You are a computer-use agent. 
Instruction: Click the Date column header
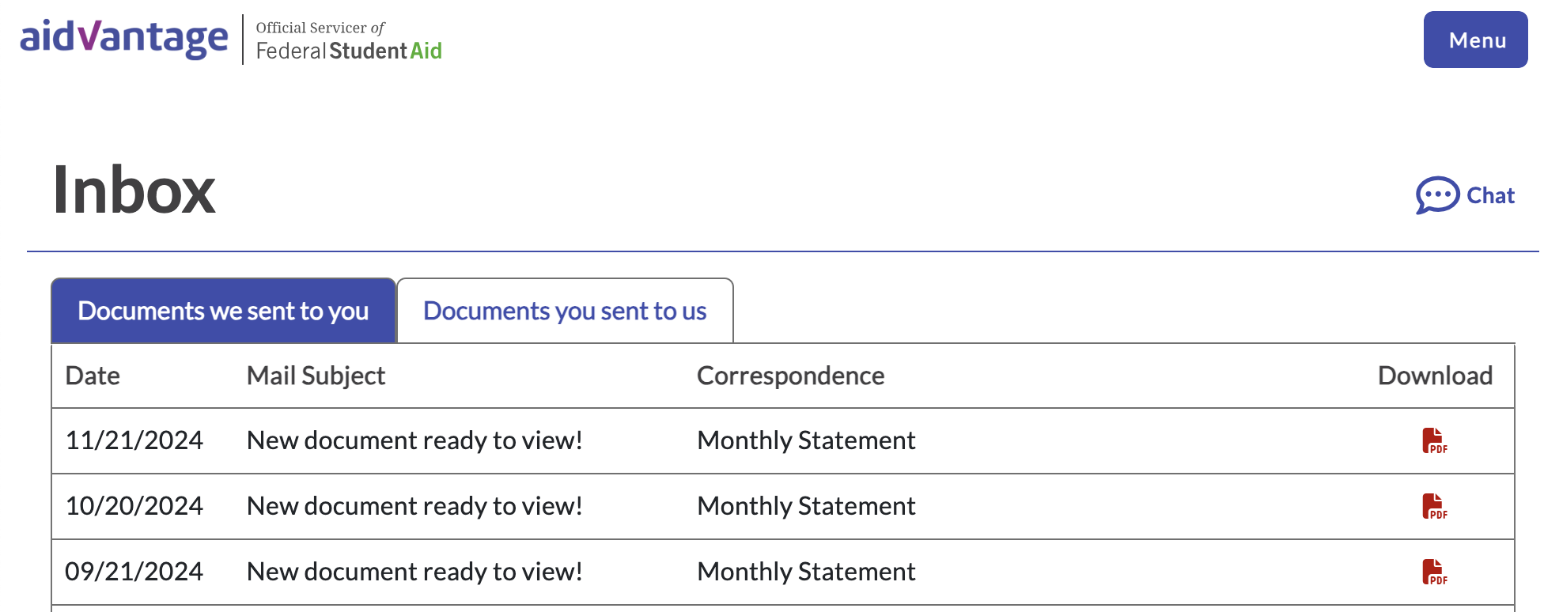point(93,376)
